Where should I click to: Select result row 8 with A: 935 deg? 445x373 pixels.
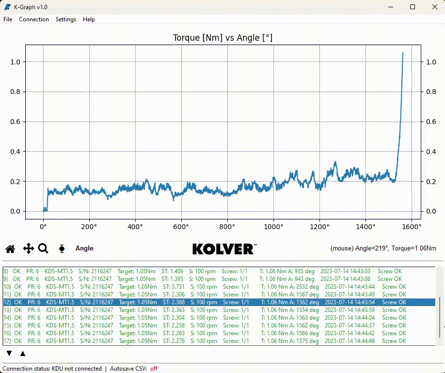(x=219, y=271)
